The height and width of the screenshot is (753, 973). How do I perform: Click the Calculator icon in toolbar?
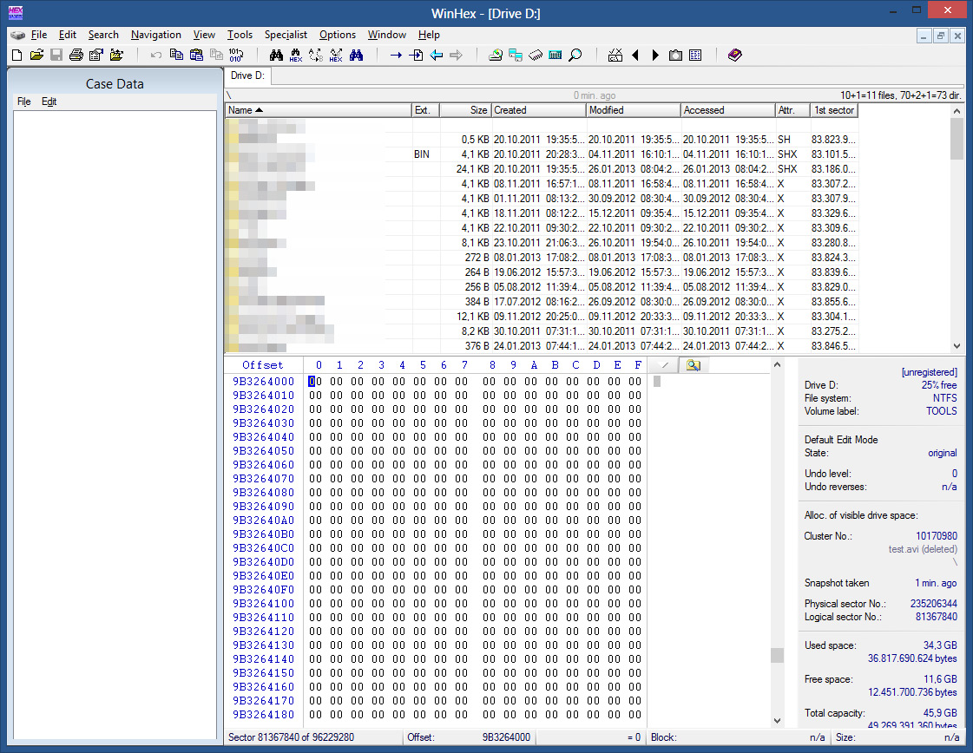pos(556,56)
